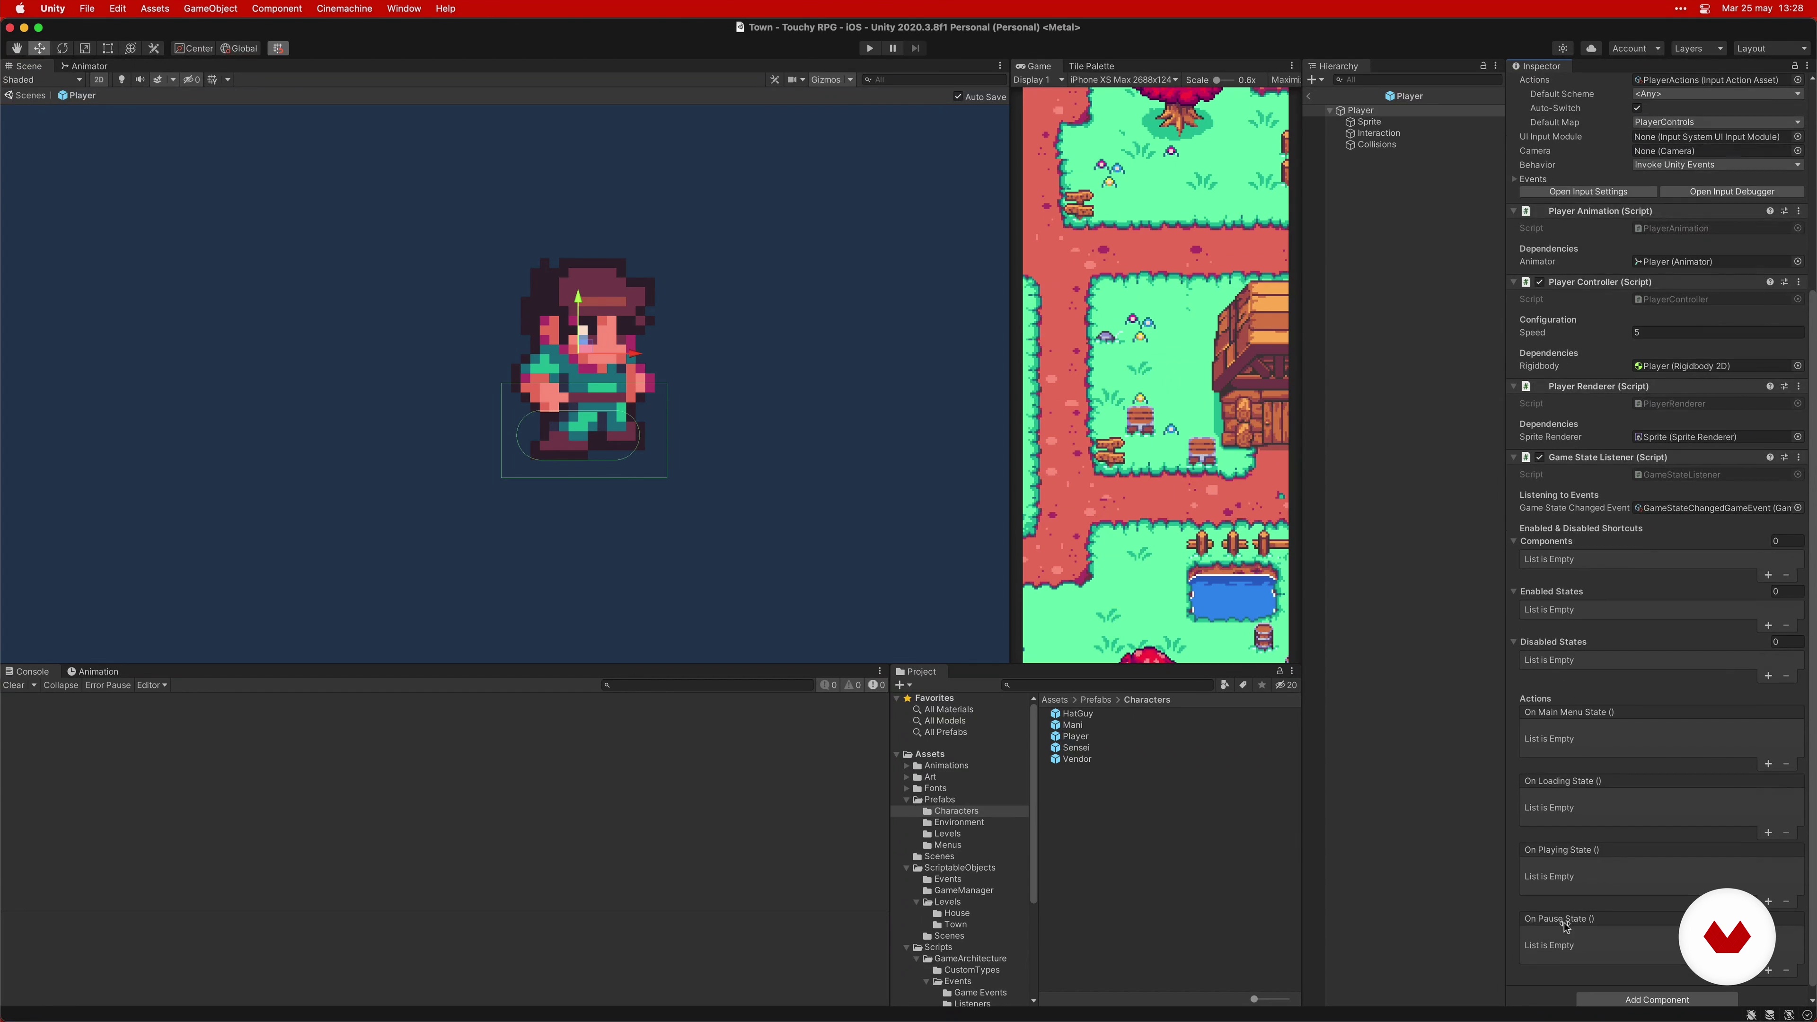Click the Add Component button
This screenshot has width=1817, height=1022.
[1657, 999]
